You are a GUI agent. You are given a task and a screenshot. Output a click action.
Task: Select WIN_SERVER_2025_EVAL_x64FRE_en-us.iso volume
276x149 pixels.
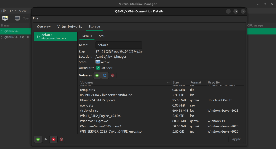(x=162, y=131)
